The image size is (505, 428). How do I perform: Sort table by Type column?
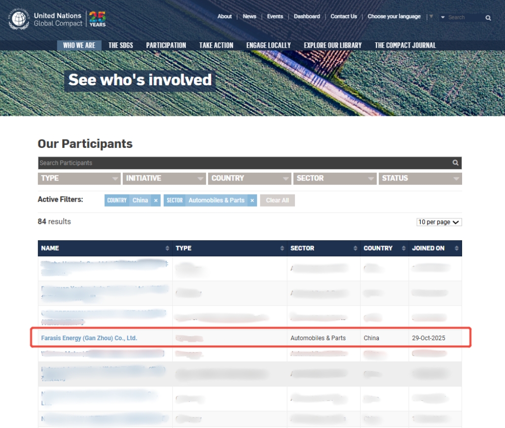click(282, 248)
